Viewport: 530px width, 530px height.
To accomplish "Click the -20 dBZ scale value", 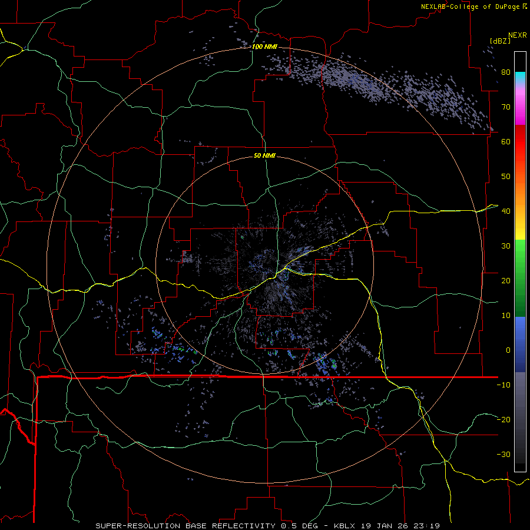I will 503,420.
